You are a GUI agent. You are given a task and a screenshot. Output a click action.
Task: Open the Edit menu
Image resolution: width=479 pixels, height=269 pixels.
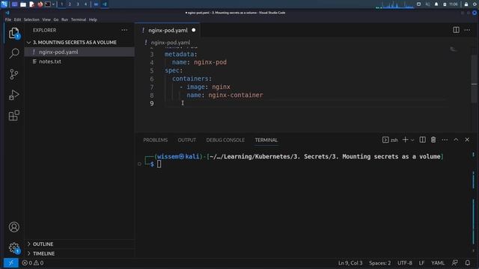pos(17,19)
